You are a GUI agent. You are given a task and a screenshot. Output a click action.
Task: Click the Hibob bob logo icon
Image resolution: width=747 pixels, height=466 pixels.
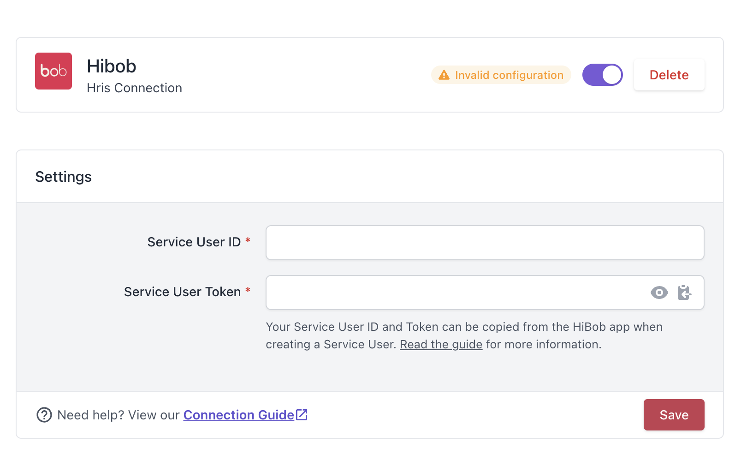(x=53, y=71)
